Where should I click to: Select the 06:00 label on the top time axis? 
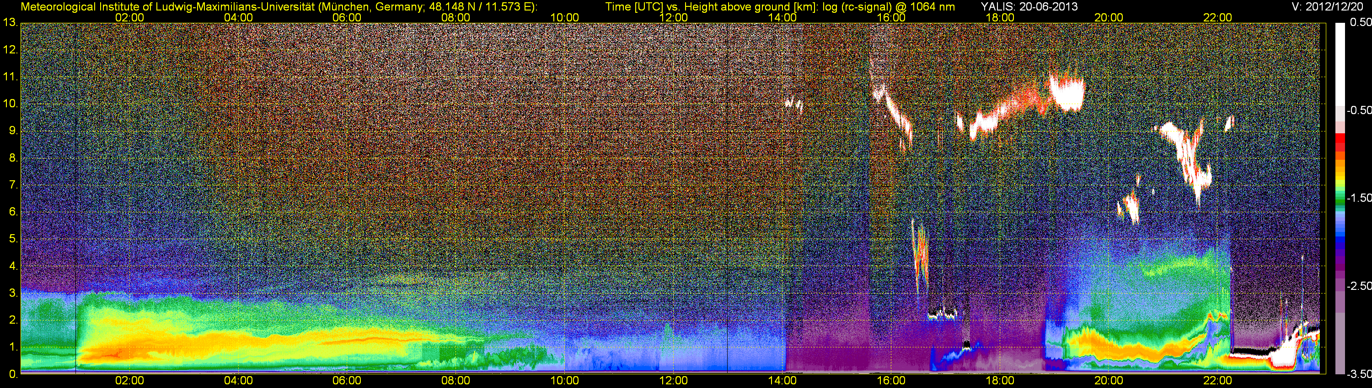(347, 17)
